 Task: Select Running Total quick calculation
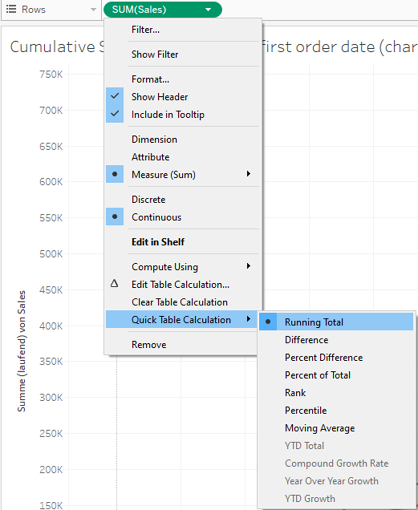(314, 322)
